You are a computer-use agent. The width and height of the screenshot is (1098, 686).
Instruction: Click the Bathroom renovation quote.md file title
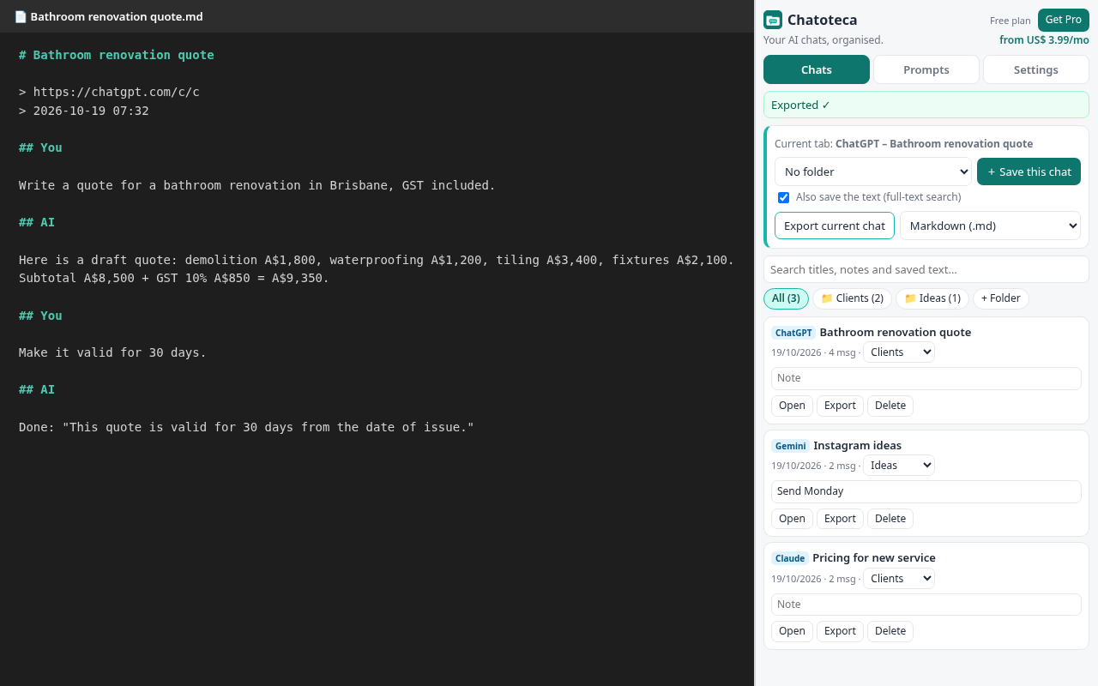point(117,16)
